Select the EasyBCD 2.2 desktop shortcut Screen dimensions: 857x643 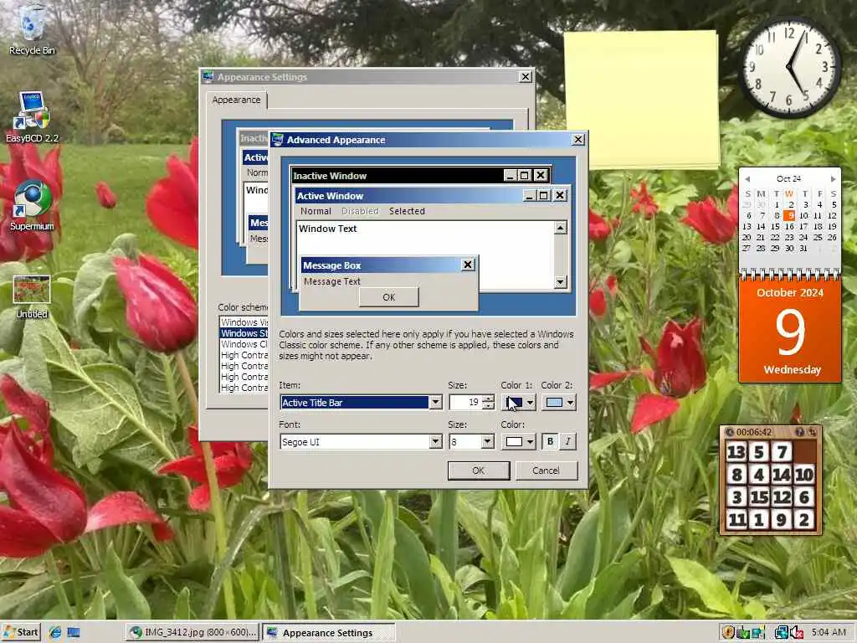pos(33,117)
